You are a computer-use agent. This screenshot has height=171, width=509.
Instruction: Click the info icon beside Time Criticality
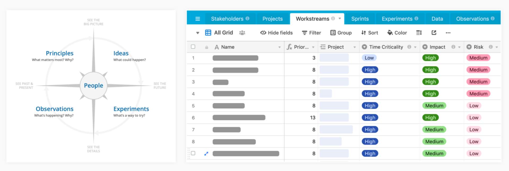(x=409, y=47)
